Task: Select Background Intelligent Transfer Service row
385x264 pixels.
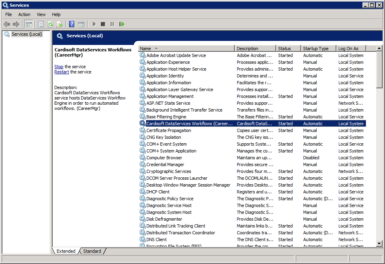Action: 252,110
